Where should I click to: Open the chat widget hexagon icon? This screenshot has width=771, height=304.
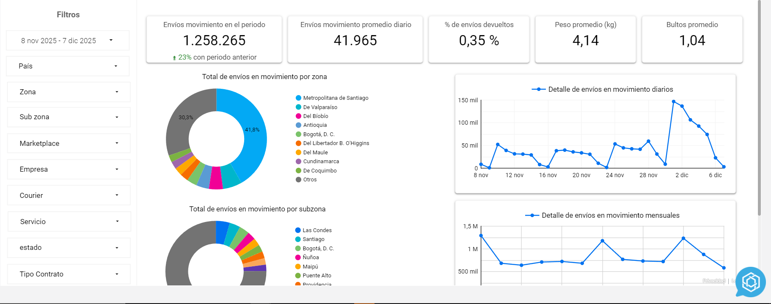pos(751,282)
